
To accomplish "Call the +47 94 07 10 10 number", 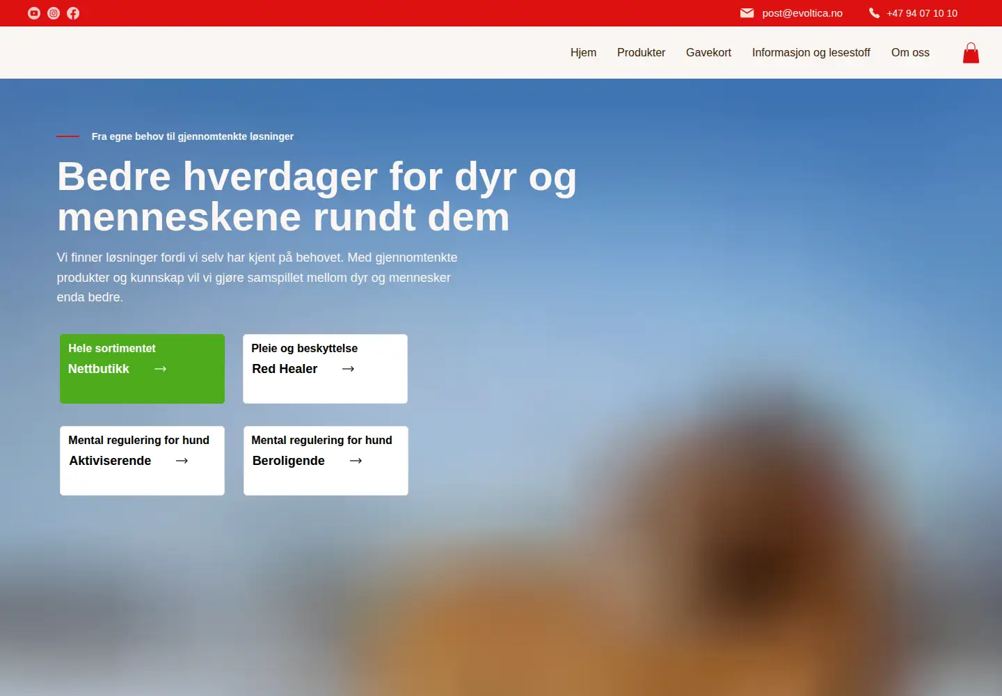I will pyautogui.click(x=922, y=13).
